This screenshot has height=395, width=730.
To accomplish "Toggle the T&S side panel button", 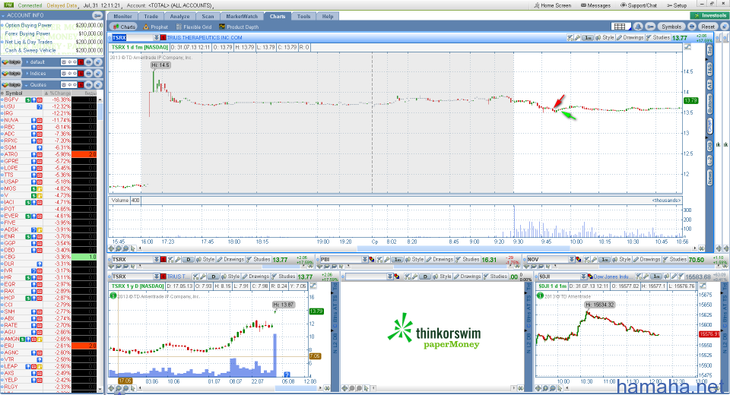I will click(710, 69).
